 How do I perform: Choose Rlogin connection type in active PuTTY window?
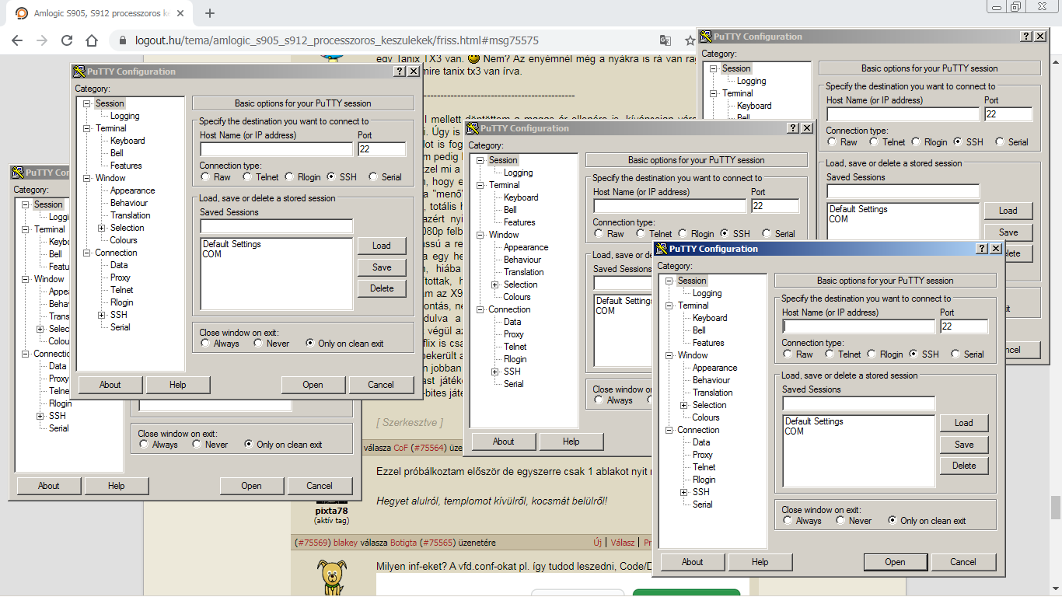coord(873,354)
